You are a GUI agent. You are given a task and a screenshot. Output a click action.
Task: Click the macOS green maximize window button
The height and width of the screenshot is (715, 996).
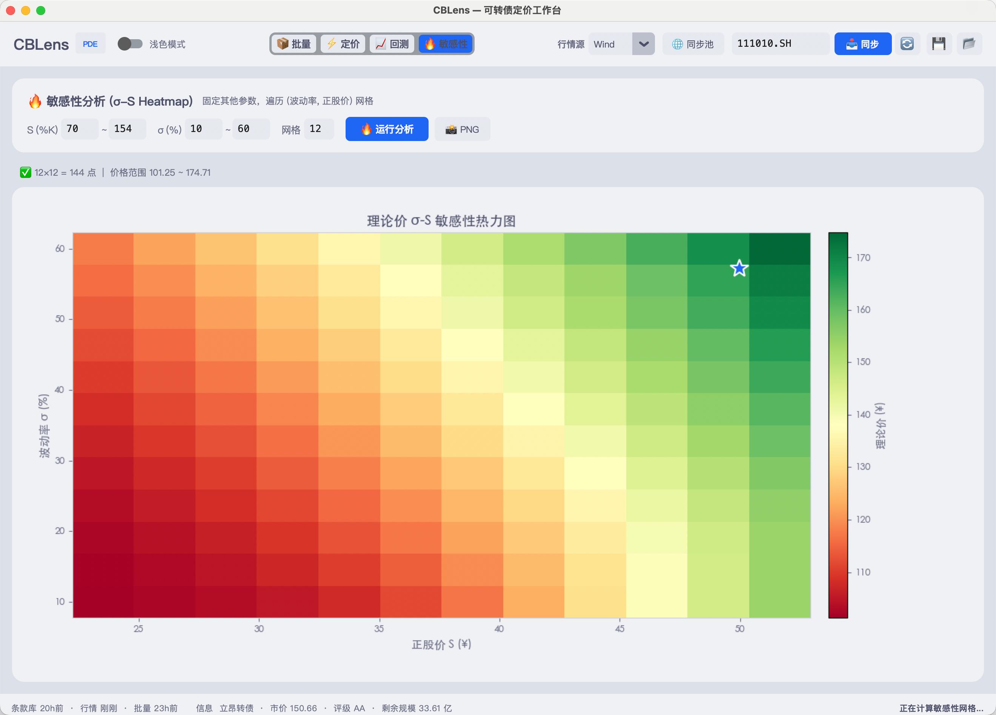click(41, 11)
